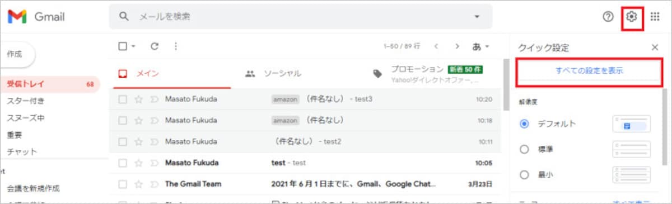Check the 10:18 email checkbox
Viewport: 672px width, 204px height.
click(123, 120)
